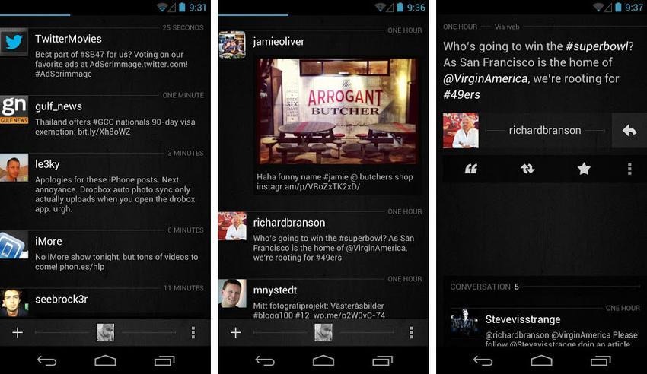Viewport: 647px width, 374px height.
Task: Open gulf_news username
Action: (59, 106)
